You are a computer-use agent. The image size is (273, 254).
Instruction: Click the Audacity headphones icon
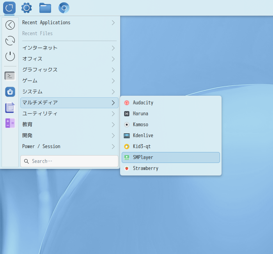(127, 103)
